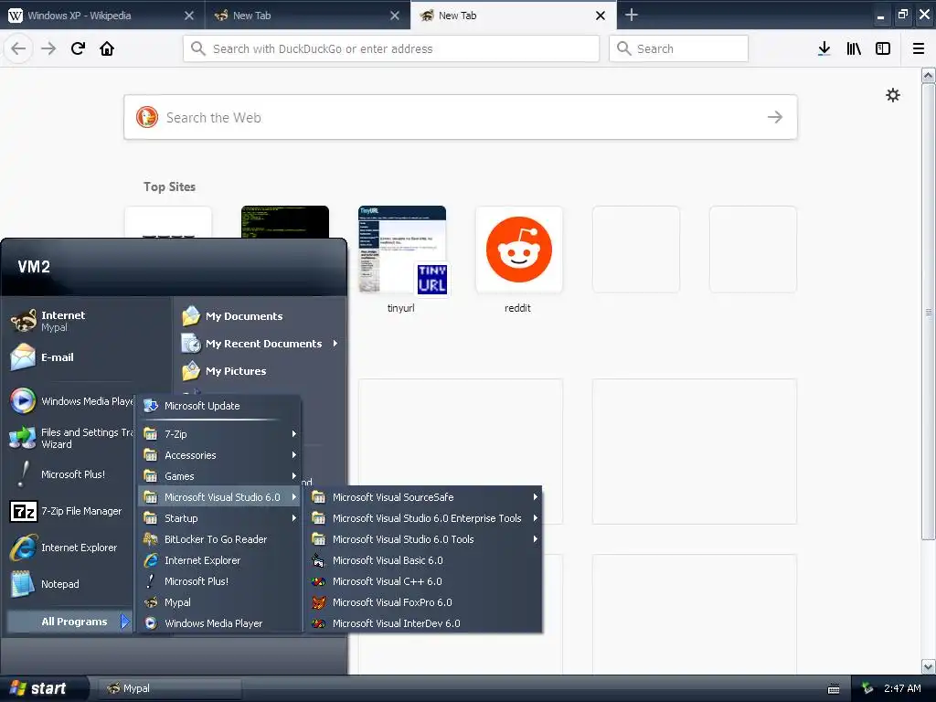The image size is (936, 702).
Task: Reload the current page
Action: tap(78, 48)
